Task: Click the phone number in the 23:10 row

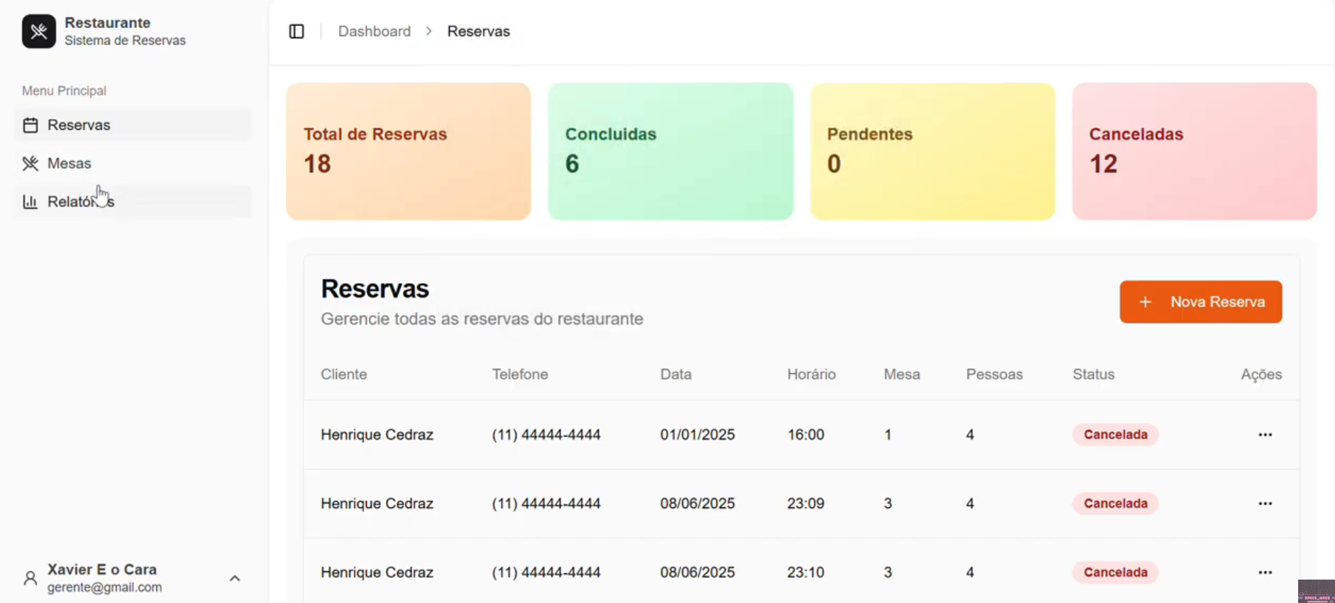Action: (x=546, y=572)
